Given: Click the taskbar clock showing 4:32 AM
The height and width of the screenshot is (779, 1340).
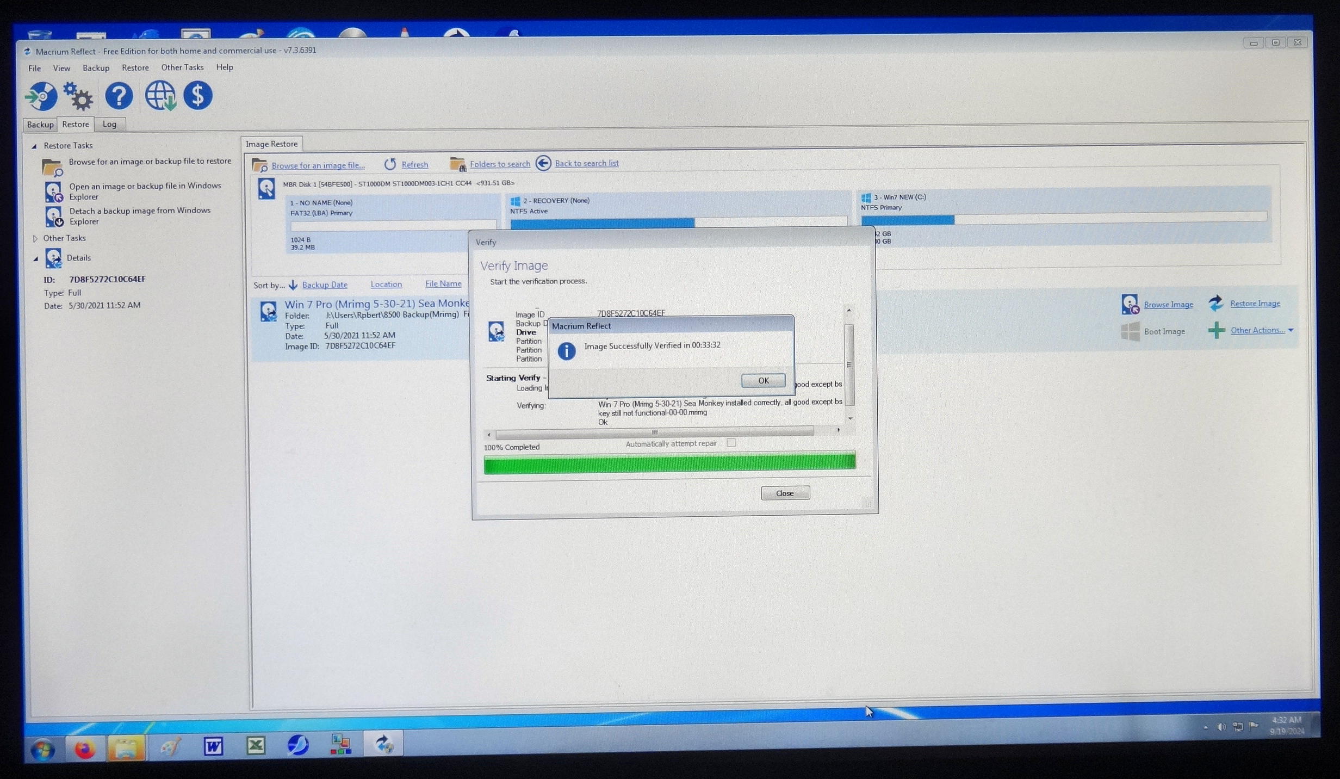Looking at the screenshot, I should (x=1286, y=725).
